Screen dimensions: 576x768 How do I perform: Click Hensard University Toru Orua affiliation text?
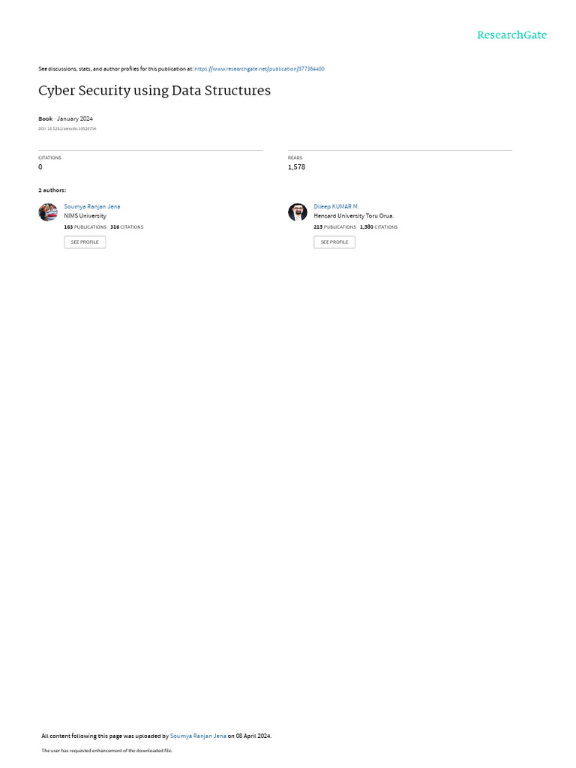pyautogui.click(x=354, y=216)
